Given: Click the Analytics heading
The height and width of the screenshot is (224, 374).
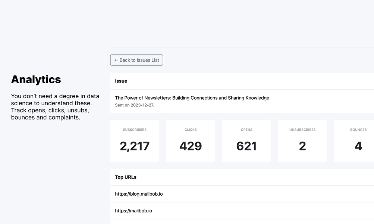Looking at the screenshot, I should click(x=36, y=80).
